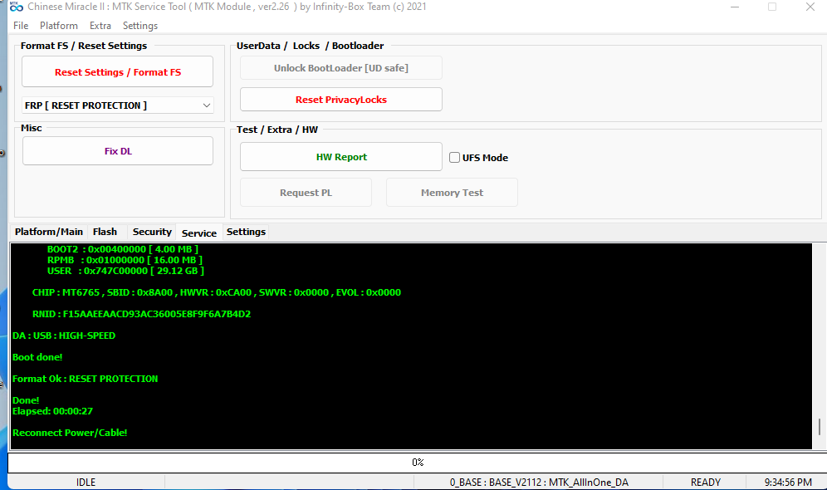
Task: Click the 0% progress bar
Action: click(417, 463)
